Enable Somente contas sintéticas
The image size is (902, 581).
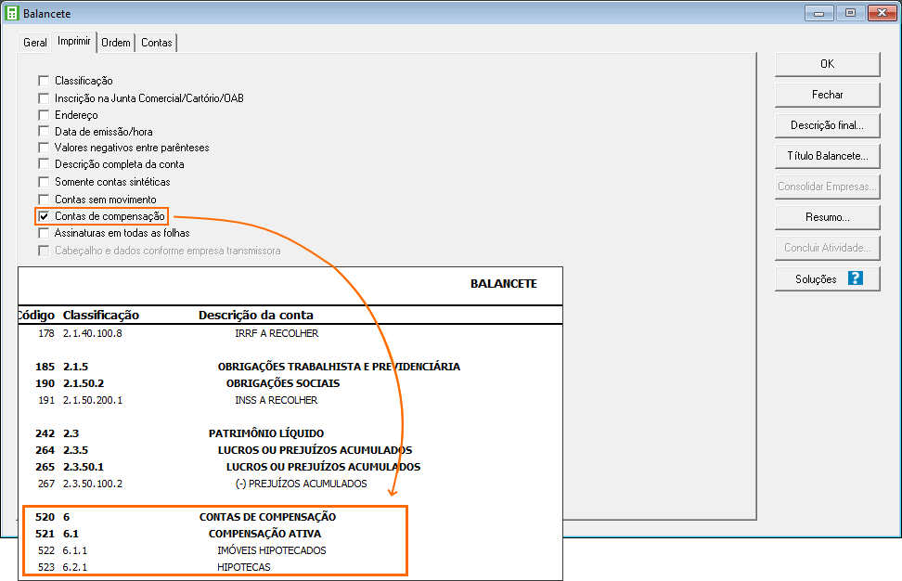[x=44, y=182]
